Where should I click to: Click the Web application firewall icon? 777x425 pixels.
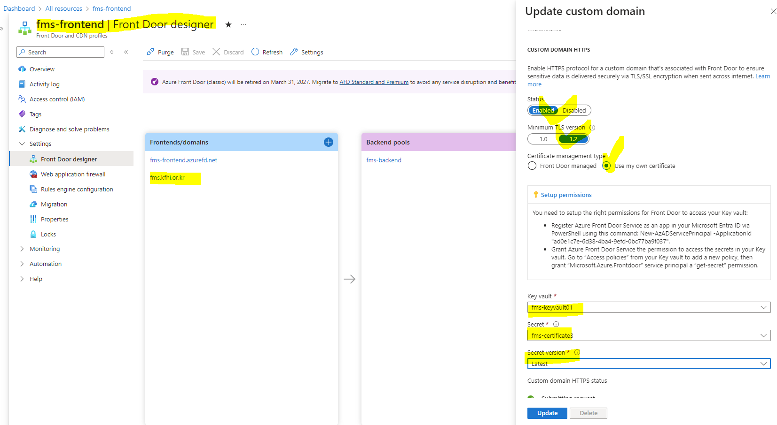(33, 174)
